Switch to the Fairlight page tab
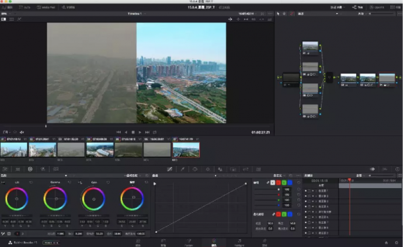The height and width of the screenshot is (247, 403). point(239,243)
